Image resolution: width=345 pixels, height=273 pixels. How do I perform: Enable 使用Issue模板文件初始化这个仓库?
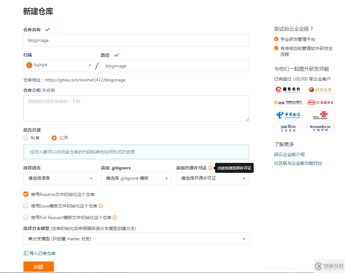(x=26, y=205)
